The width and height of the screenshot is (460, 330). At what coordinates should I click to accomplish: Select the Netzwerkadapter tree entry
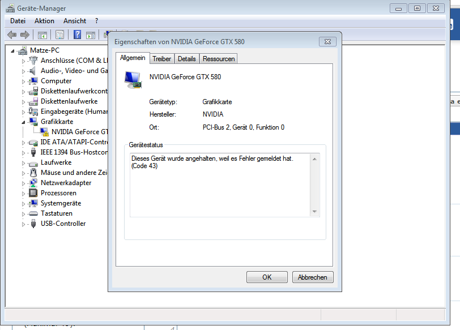point(66,183)
